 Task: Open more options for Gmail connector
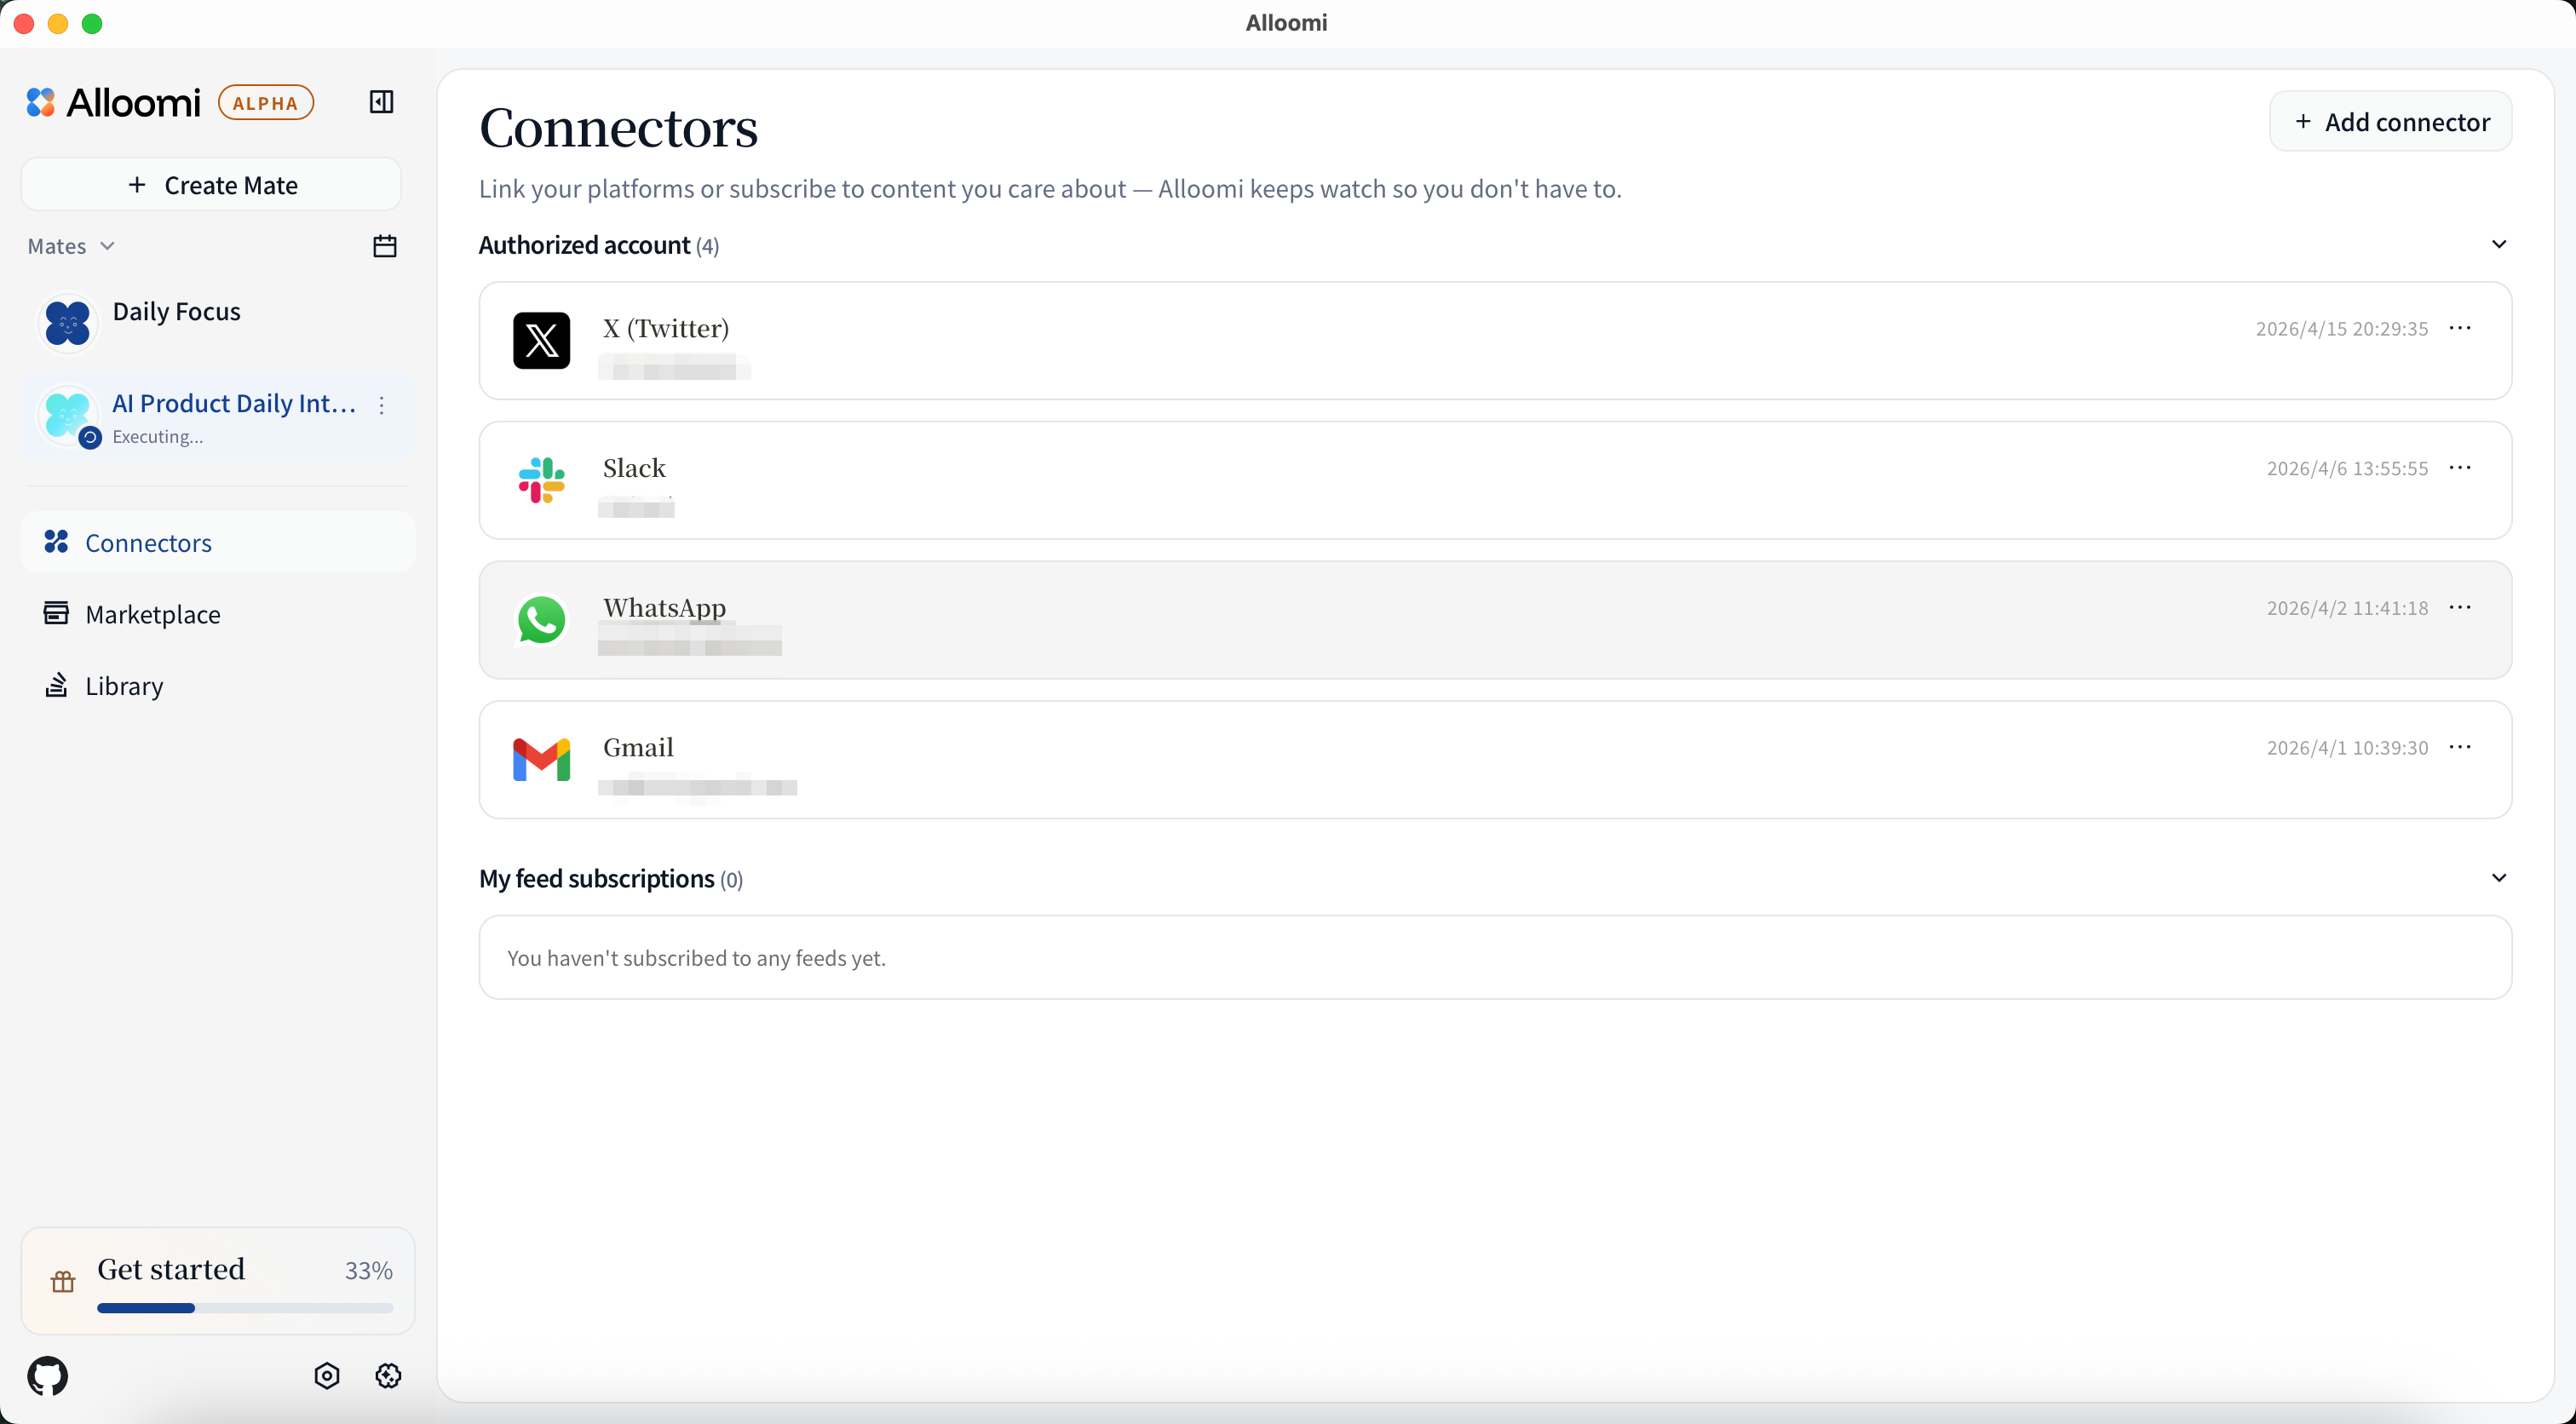tap(2460, 747)
